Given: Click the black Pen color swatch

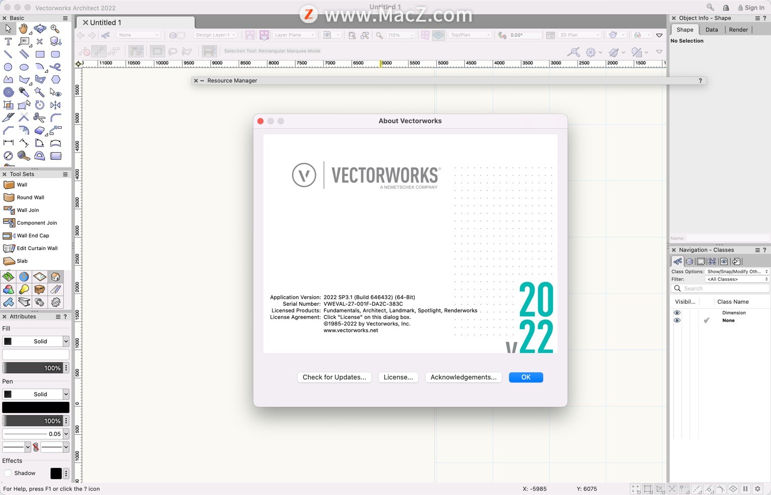Looking at the screenshot, I should pos(36,407).
